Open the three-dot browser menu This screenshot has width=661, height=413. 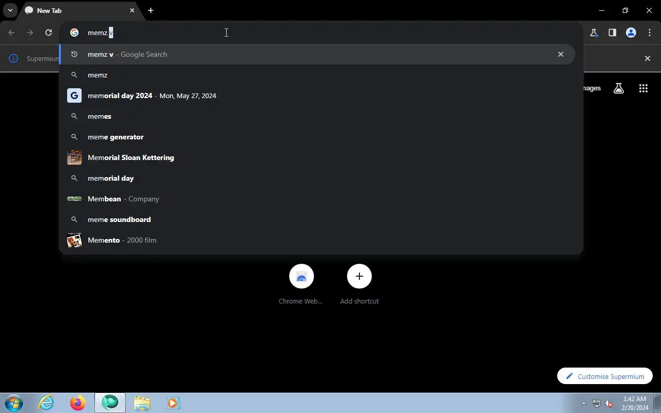click(x=650, y=33)
